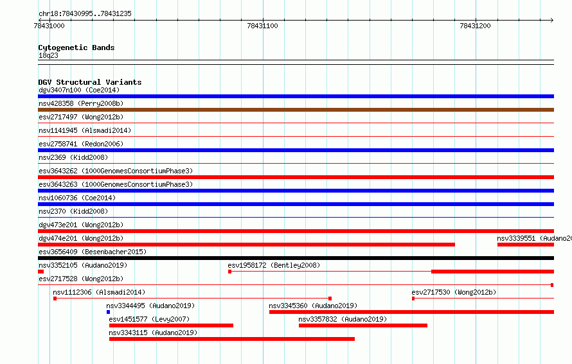Image resolution: width=572 pixels, height=364 pixels.
Task: Open nsv2370 (Kidd2008) variant label
Action: 73,211
